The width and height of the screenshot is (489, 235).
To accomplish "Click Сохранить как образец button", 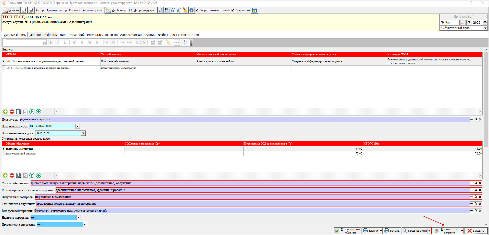I will coord(348,231).
